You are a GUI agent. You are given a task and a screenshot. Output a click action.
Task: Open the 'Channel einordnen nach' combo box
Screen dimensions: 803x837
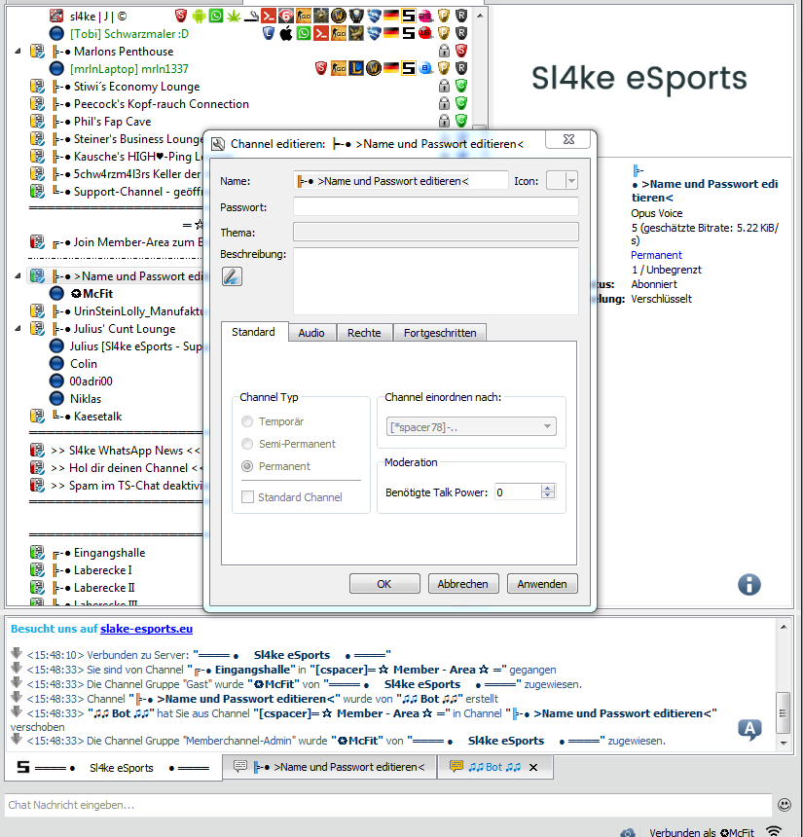pos(471,427)
